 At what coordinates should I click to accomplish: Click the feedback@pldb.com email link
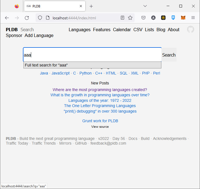[108, 143]
